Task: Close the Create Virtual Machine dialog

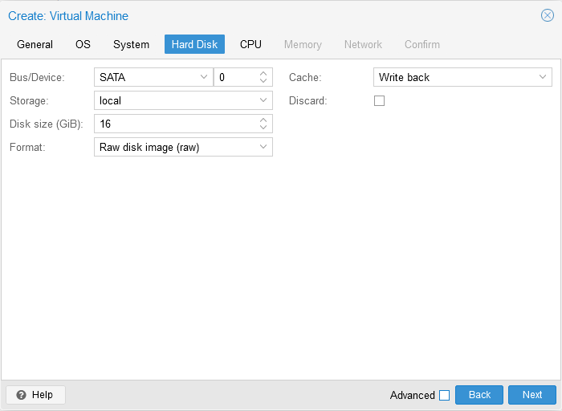Action: pos(547,15)
